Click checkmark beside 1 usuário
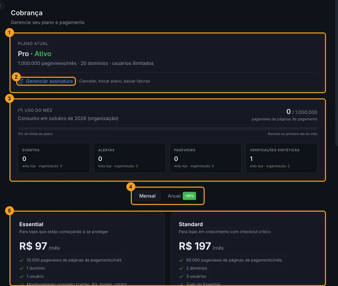 pyautogui.click(x=22, y=276)
